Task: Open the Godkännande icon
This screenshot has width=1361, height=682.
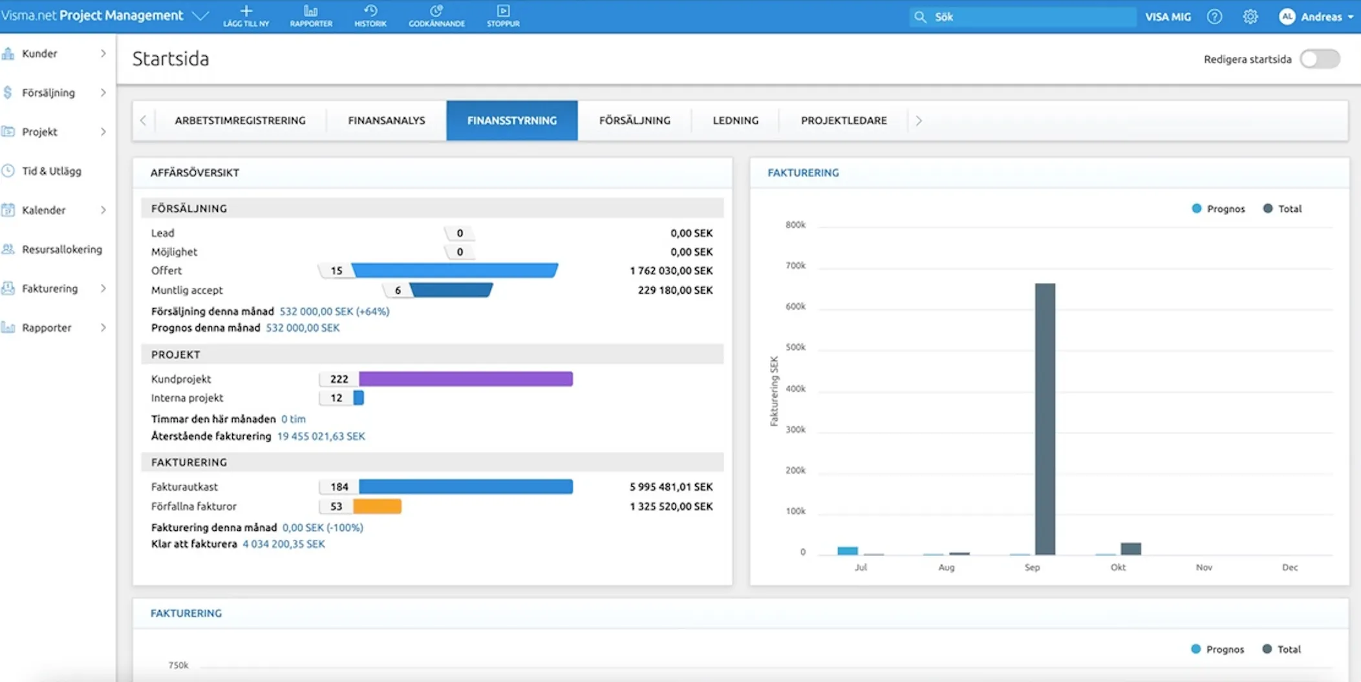Action: [x=436, y=11]
